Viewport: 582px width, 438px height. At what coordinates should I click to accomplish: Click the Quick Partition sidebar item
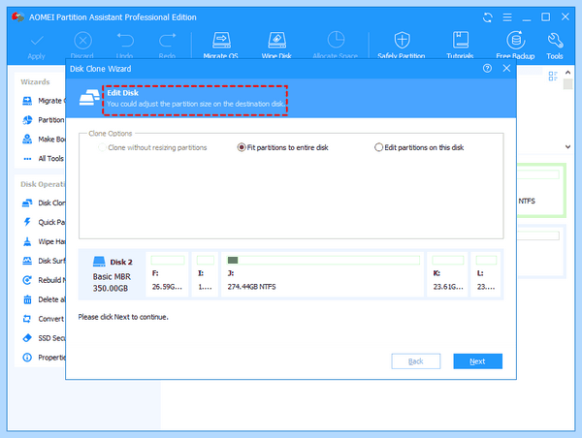44,222
